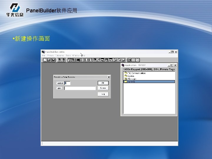The image size is (212, 159).
Task: Maximize the Application PBTEST window
Action: [172, 65]
